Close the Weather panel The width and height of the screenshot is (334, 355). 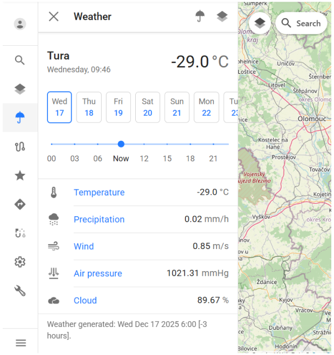[x=53, y=16]
